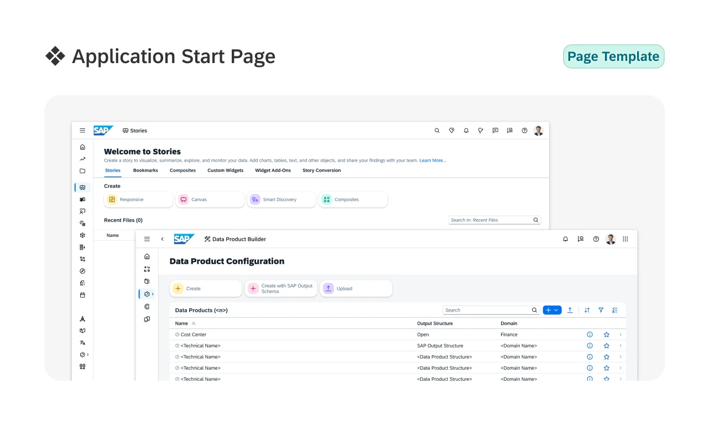Toggle favorite star for SAP Output Structure row

(607, 346)
